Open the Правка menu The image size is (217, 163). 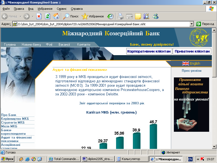click(x=19, y=9)
